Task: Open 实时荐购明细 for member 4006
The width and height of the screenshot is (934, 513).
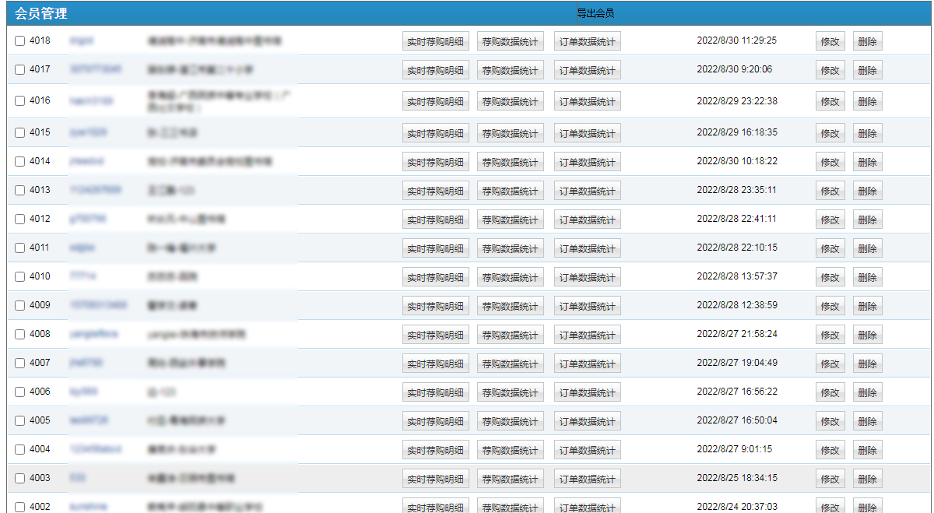Action: tap(435, 392)
